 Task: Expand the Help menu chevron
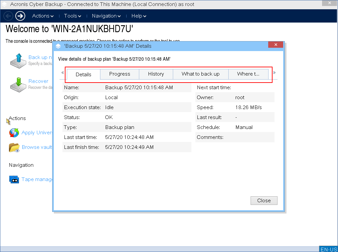click(x=145, y=16)
